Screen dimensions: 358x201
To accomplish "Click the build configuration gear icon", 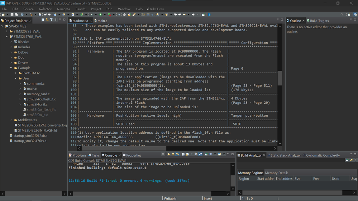I will 22,15.
